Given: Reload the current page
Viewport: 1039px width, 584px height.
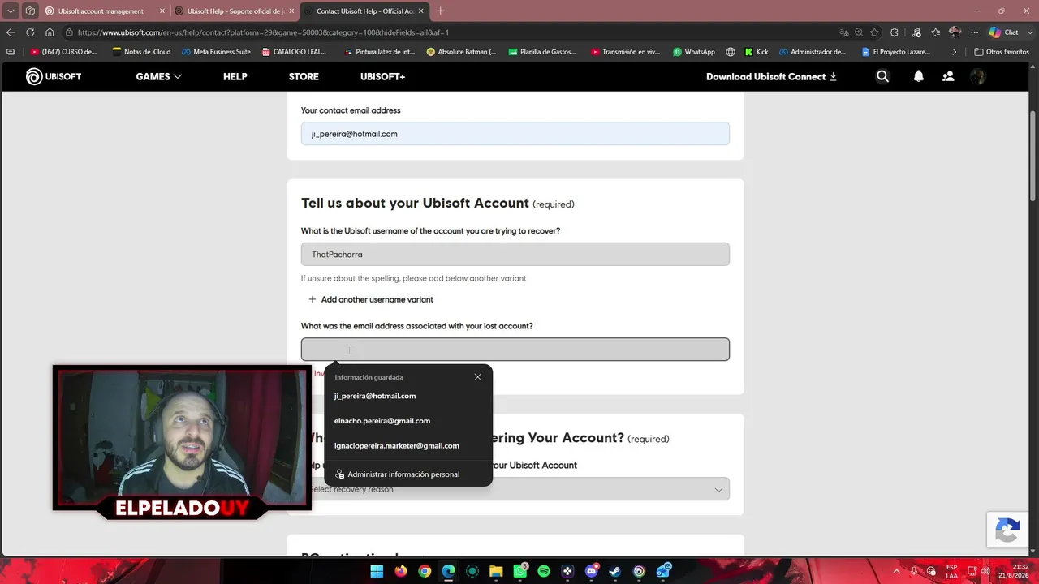Looking at the screenshot, I should pyautogui.click(x=30, y=32).
